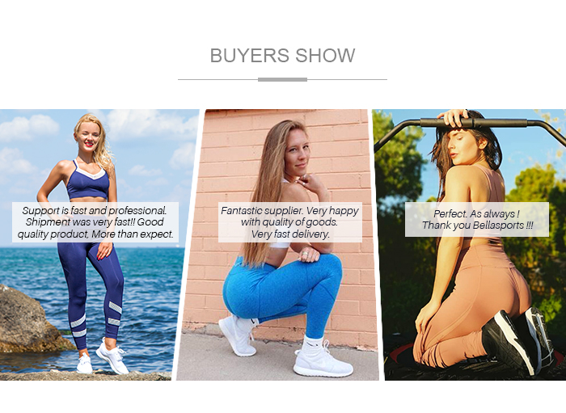Click the black sneakers in third photo
566x413 pixels.
pyautogui.click(x=518, y=341)
